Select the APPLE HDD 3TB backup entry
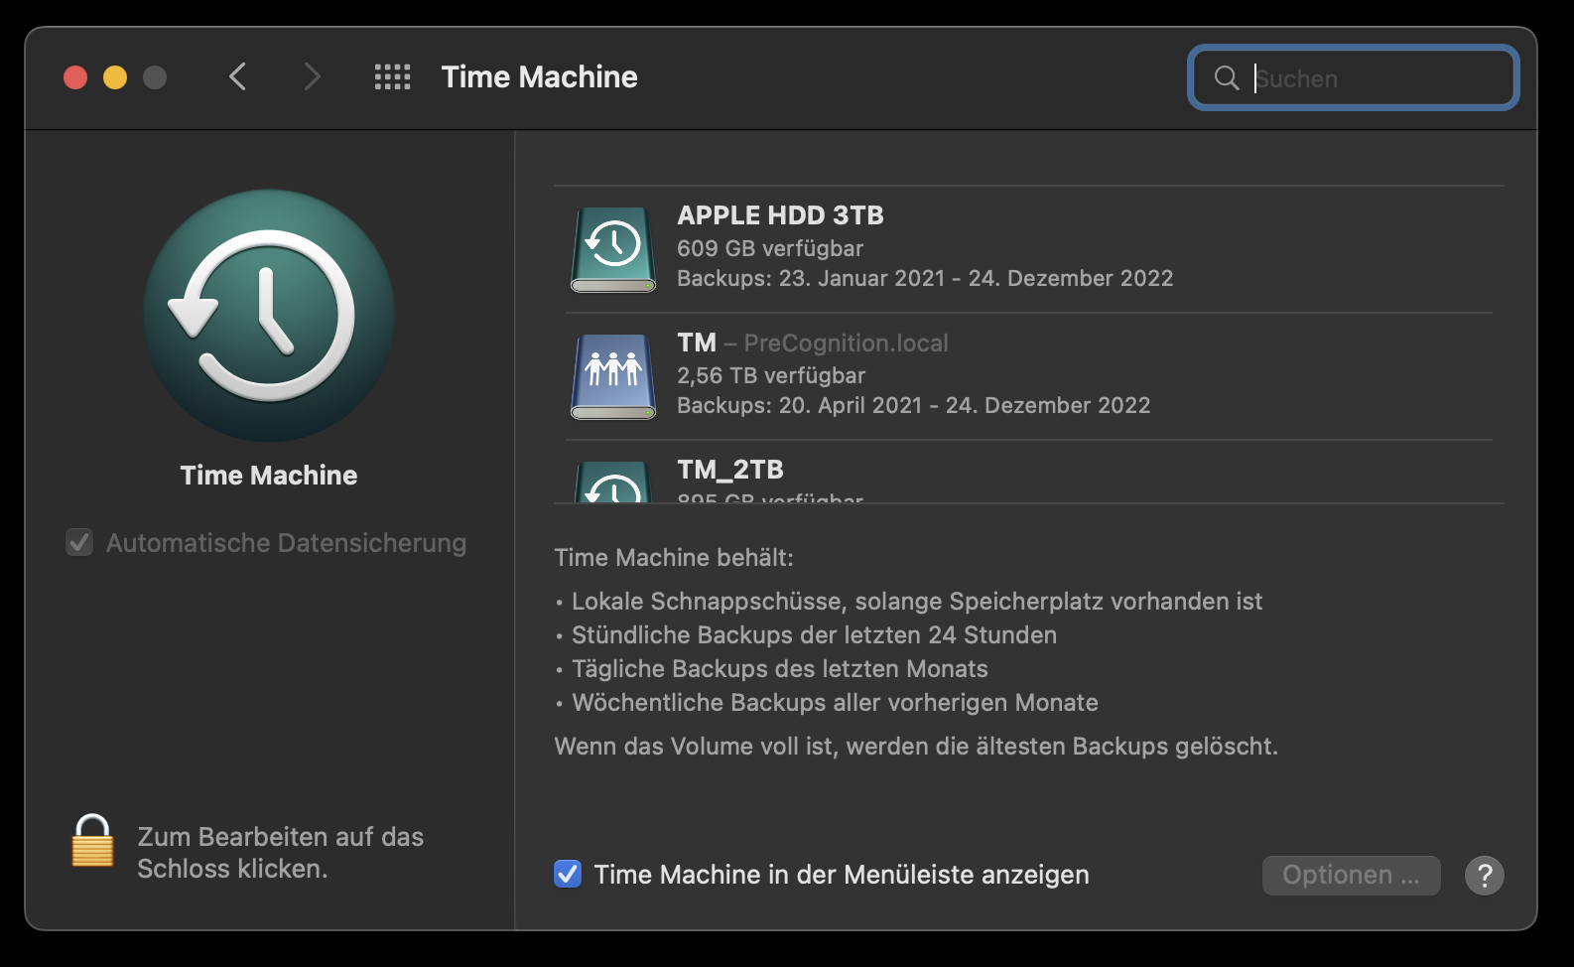1574x967 pixels. tap(923, 247)
